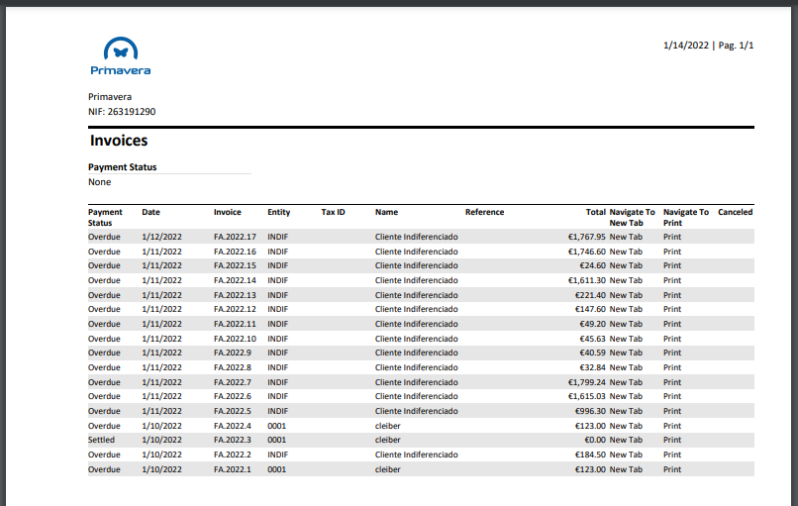
Task: Select the None payment status filter value
Action: 99,182
